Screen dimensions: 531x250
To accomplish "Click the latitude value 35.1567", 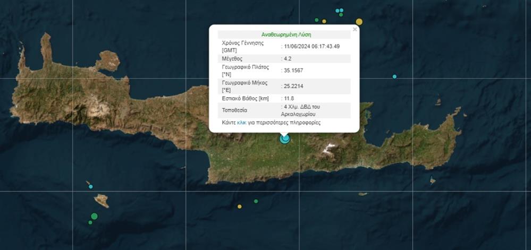I will pos(293,71).
